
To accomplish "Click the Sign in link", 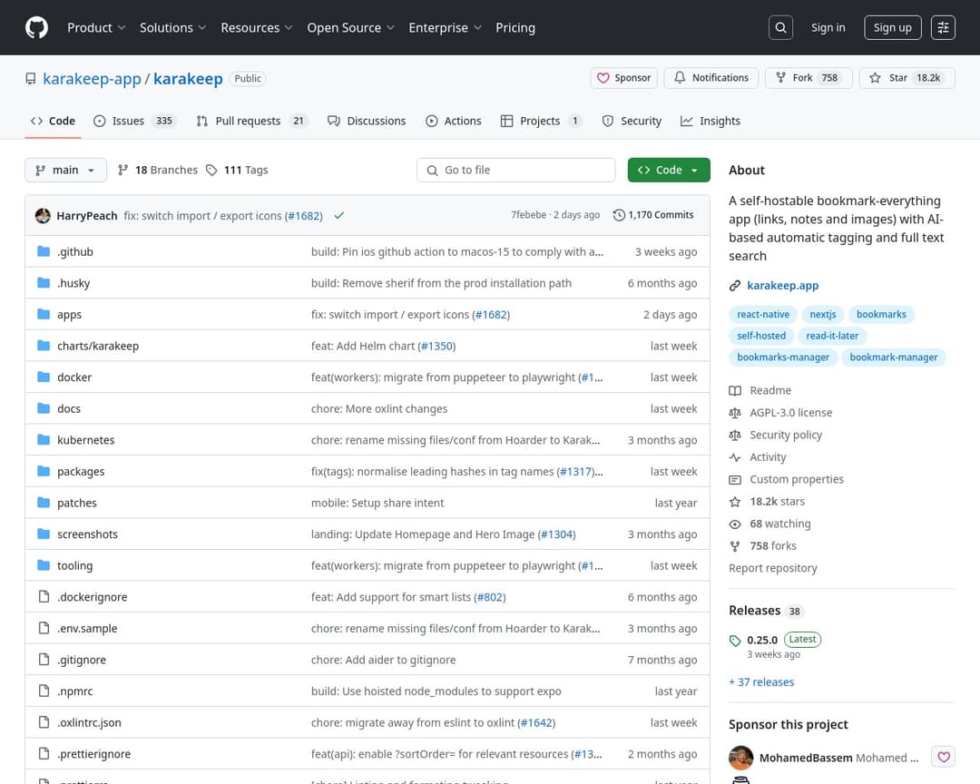I will pos(828,27).
